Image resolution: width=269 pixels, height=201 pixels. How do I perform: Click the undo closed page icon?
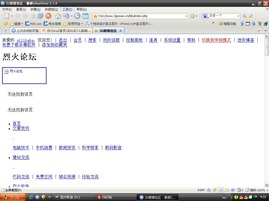point(66,16)
